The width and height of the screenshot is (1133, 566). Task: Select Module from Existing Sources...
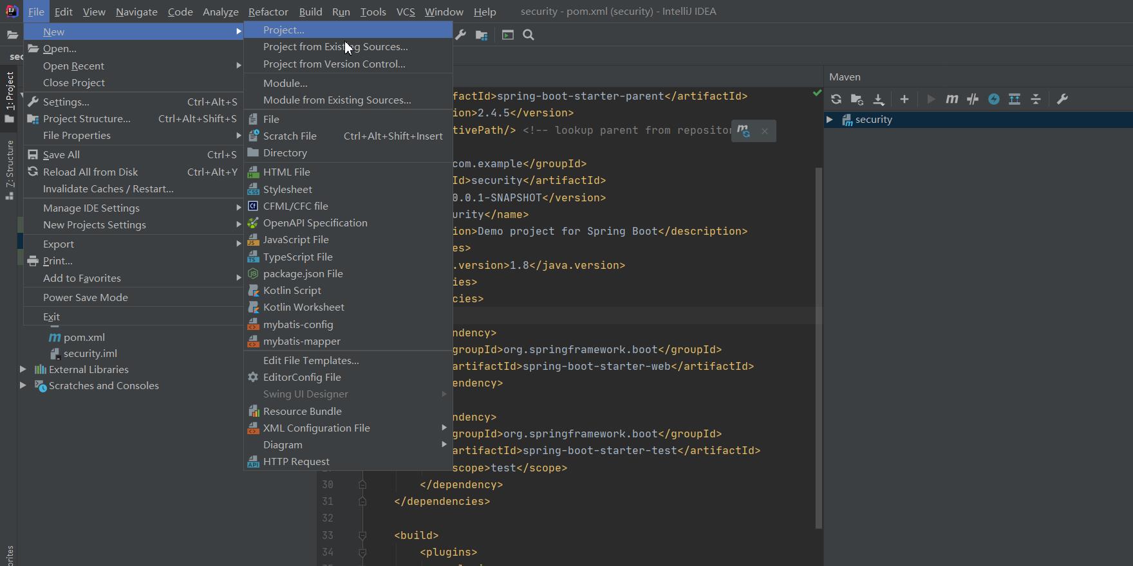(348, 100)
